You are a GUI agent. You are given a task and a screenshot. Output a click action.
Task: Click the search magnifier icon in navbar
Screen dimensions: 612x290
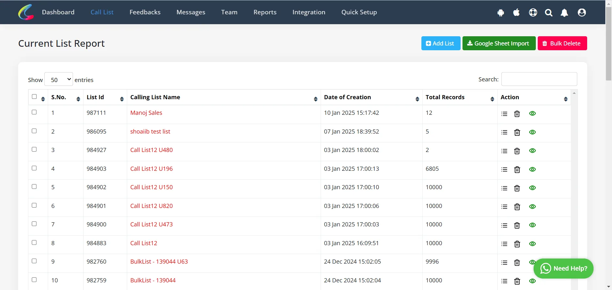pos(549,12)
